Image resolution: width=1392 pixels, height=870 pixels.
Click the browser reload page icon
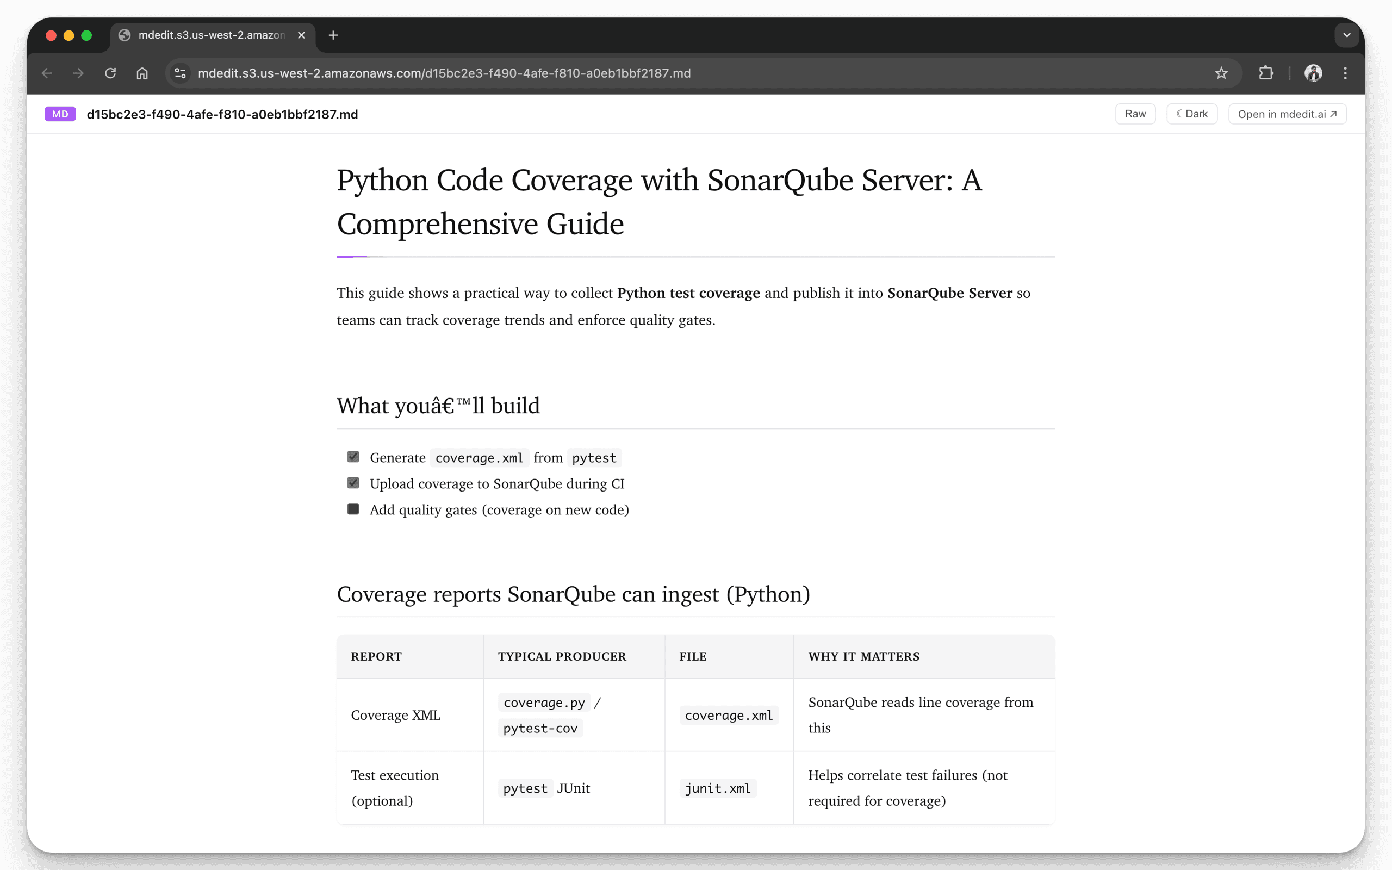110,73
